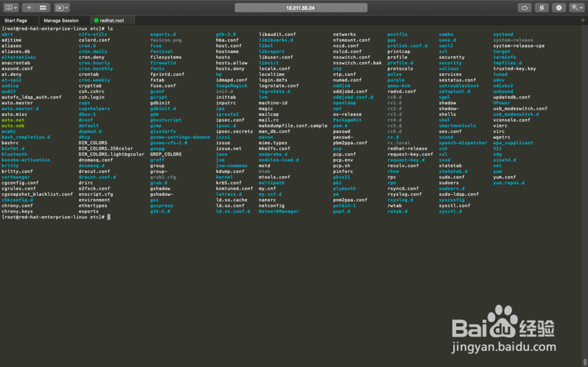Image resolution: width=588 pixels, height=367 pixels.
Task: Click yum.repos.d directory entry
Action: (x=509, y=183)
